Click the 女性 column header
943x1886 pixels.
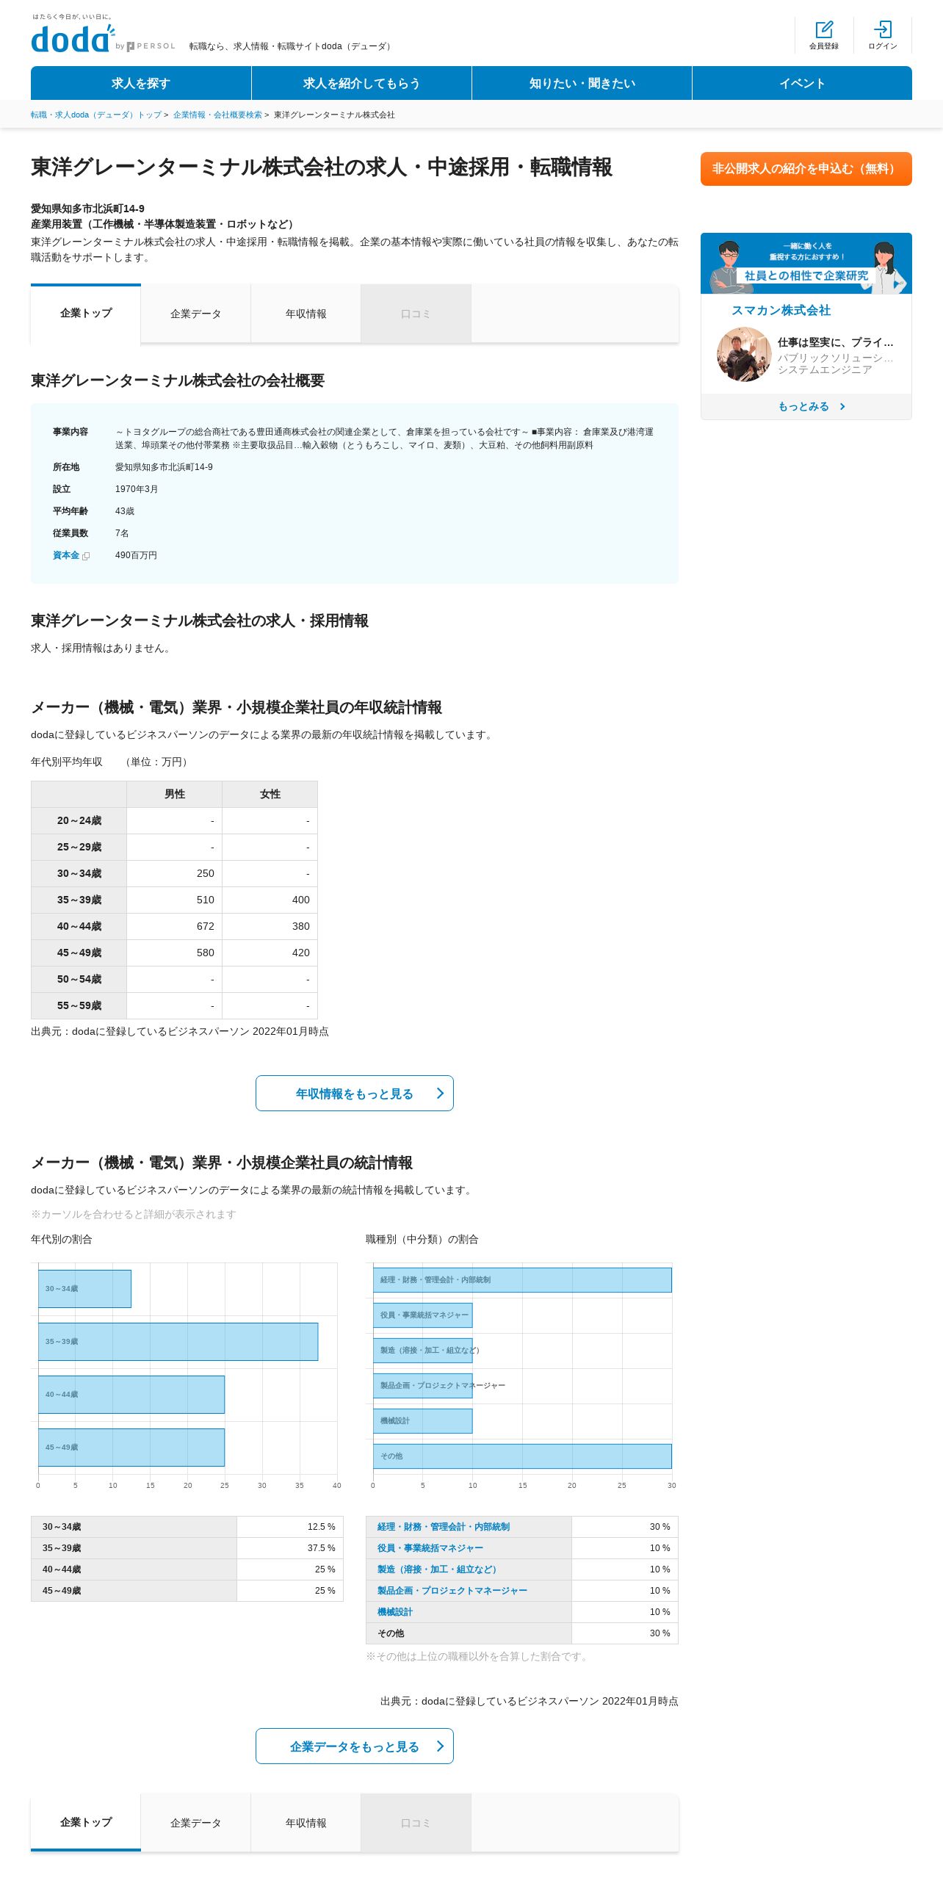(270, 794)
